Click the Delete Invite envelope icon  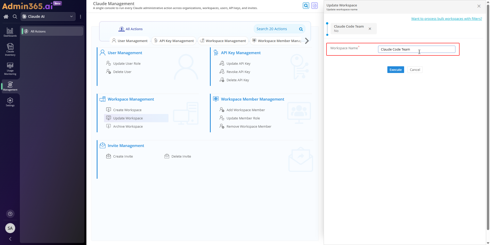(167, 156)
